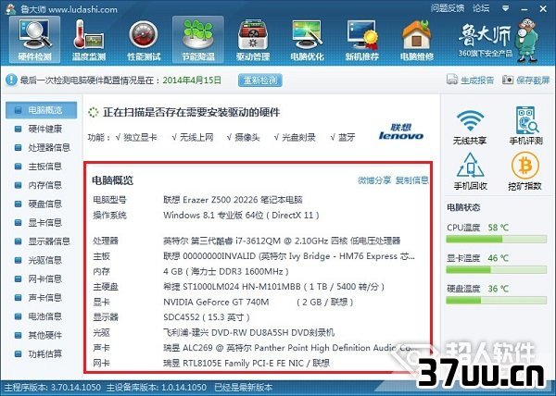The height and width of the screenshot is (396, 556).
Task: Click 4 GB DDR3 1600MHz memory text
Action: 226,271
